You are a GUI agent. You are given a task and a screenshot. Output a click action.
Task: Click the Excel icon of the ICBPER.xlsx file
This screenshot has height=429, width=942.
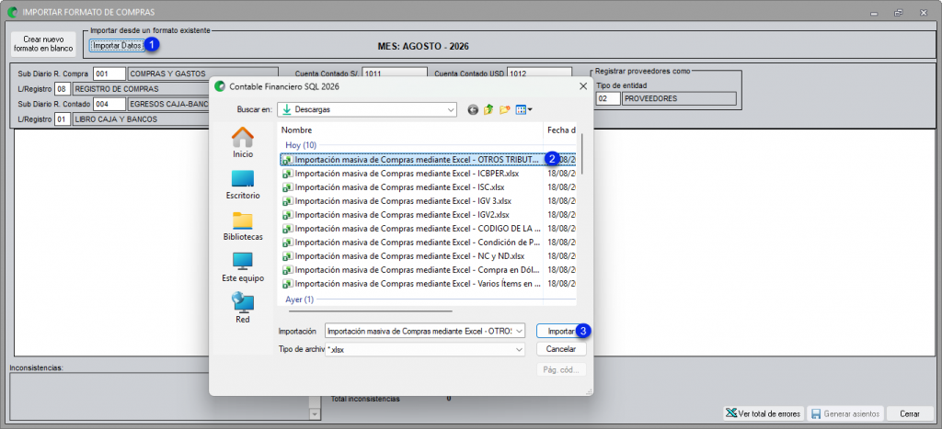(288, 174)
